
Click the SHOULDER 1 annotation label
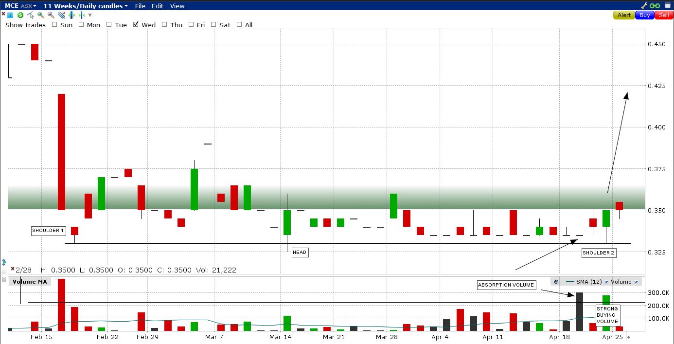(x=48, y=231)
